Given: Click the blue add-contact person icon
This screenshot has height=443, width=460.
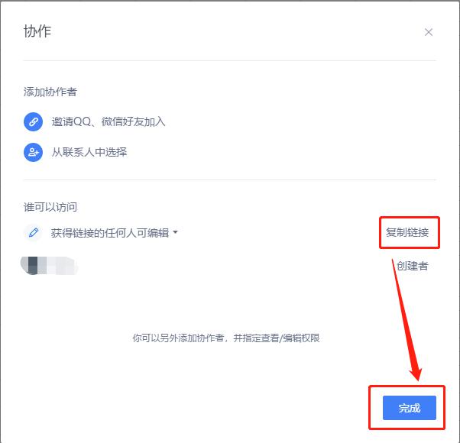Looking at the screenshot, I should coord(33,152).
